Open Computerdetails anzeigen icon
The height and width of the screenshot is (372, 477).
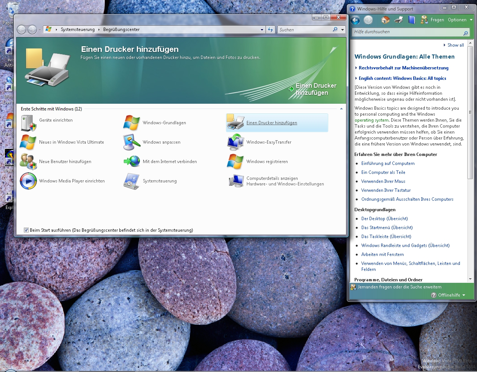236,181
